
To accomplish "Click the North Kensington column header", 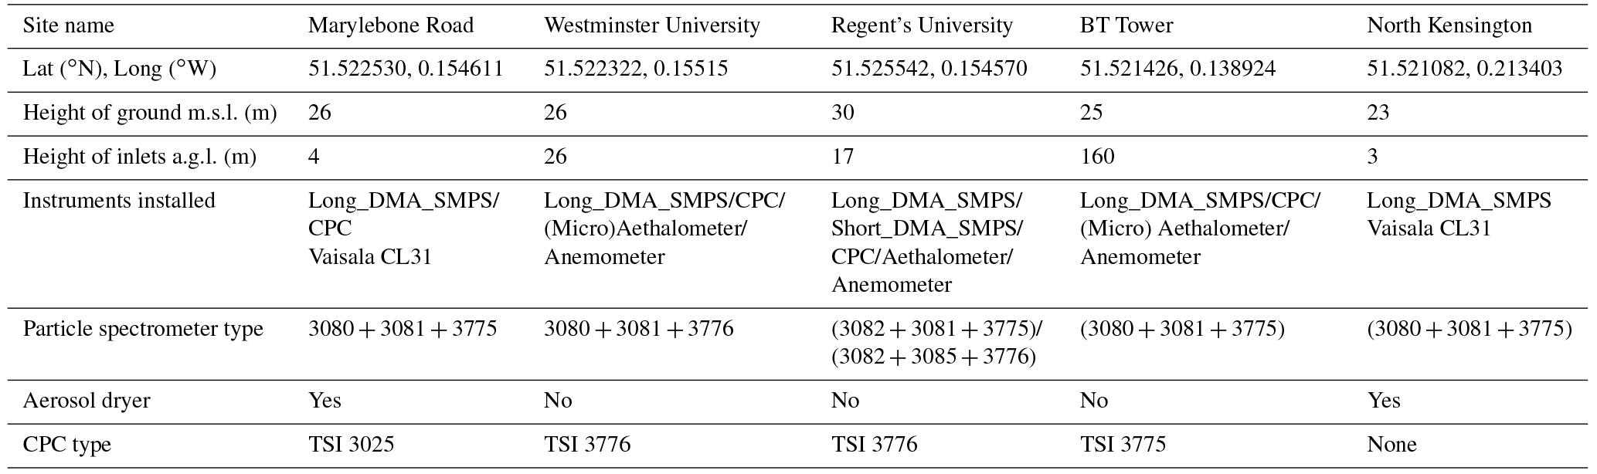I will 1449,25.
